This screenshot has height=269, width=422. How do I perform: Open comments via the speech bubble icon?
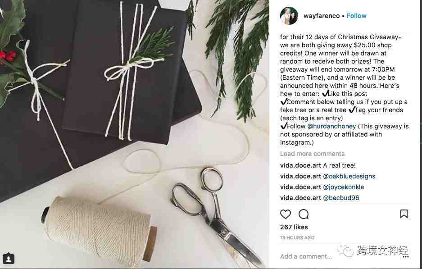coord(304,214)
